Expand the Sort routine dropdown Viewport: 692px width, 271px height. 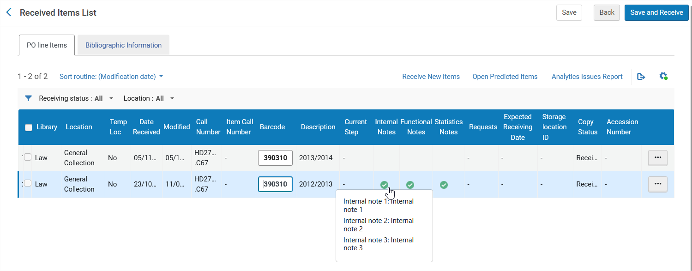point(111,77)
